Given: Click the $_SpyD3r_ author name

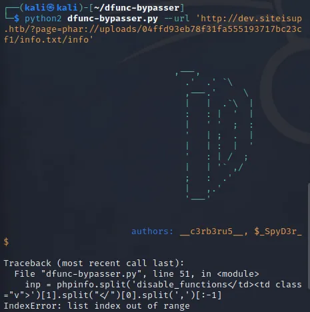Looking at the screenshot, I should [278, 232].
